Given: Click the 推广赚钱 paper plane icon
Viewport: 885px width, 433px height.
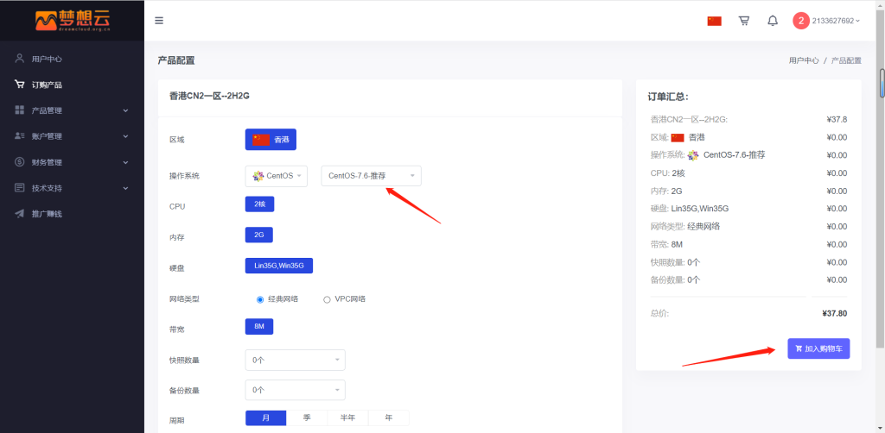Looking at the screenshot, I should tap(20, 213).
